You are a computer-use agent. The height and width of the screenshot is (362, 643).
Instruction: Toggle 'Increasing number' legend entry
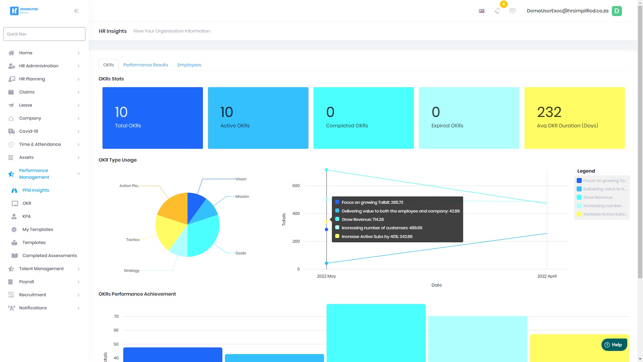[x=601, y=205]
